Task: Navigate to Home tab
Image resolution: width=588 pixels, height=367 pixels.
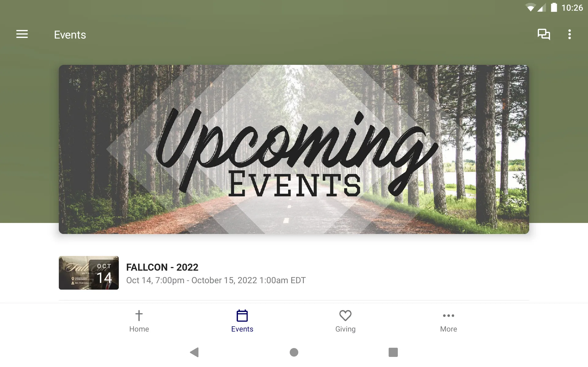Action: 139,321
